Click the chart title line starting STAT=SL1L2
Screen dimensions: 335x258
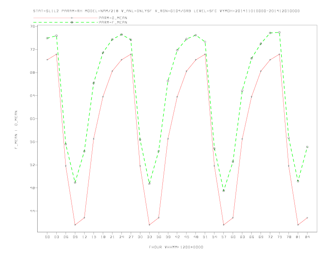pyautogui.click(x=166, y=11)
